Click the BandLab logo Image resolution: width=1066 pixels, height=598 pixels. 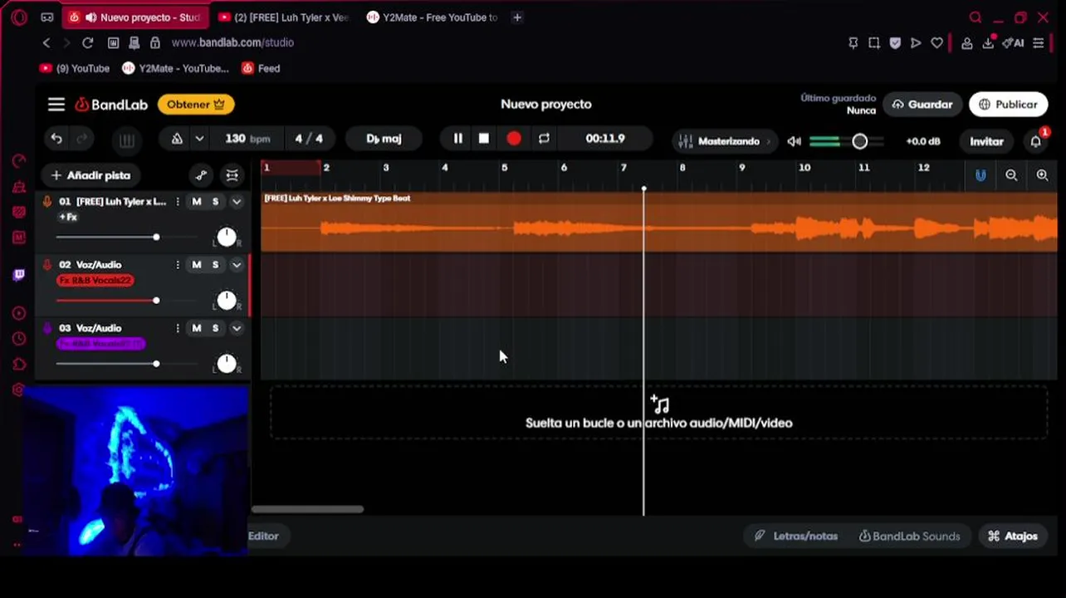111,105
